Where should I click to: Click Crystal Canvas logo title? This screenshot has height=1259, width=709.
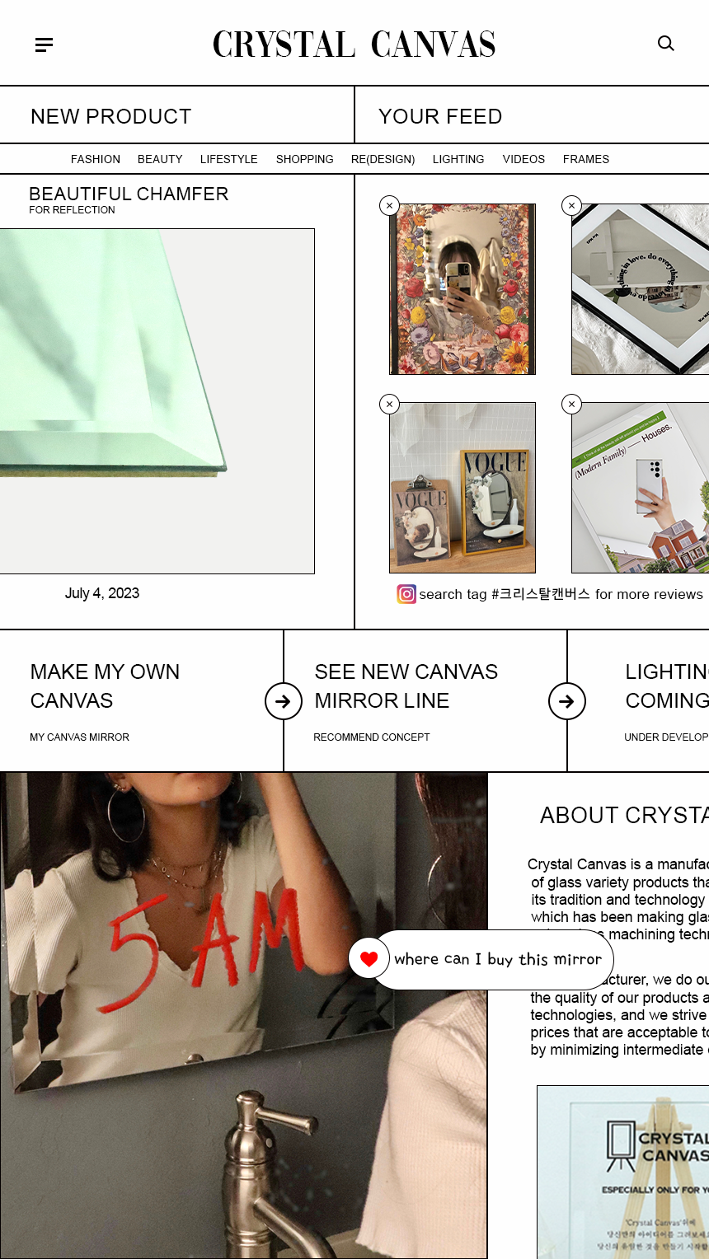[354, 44]
